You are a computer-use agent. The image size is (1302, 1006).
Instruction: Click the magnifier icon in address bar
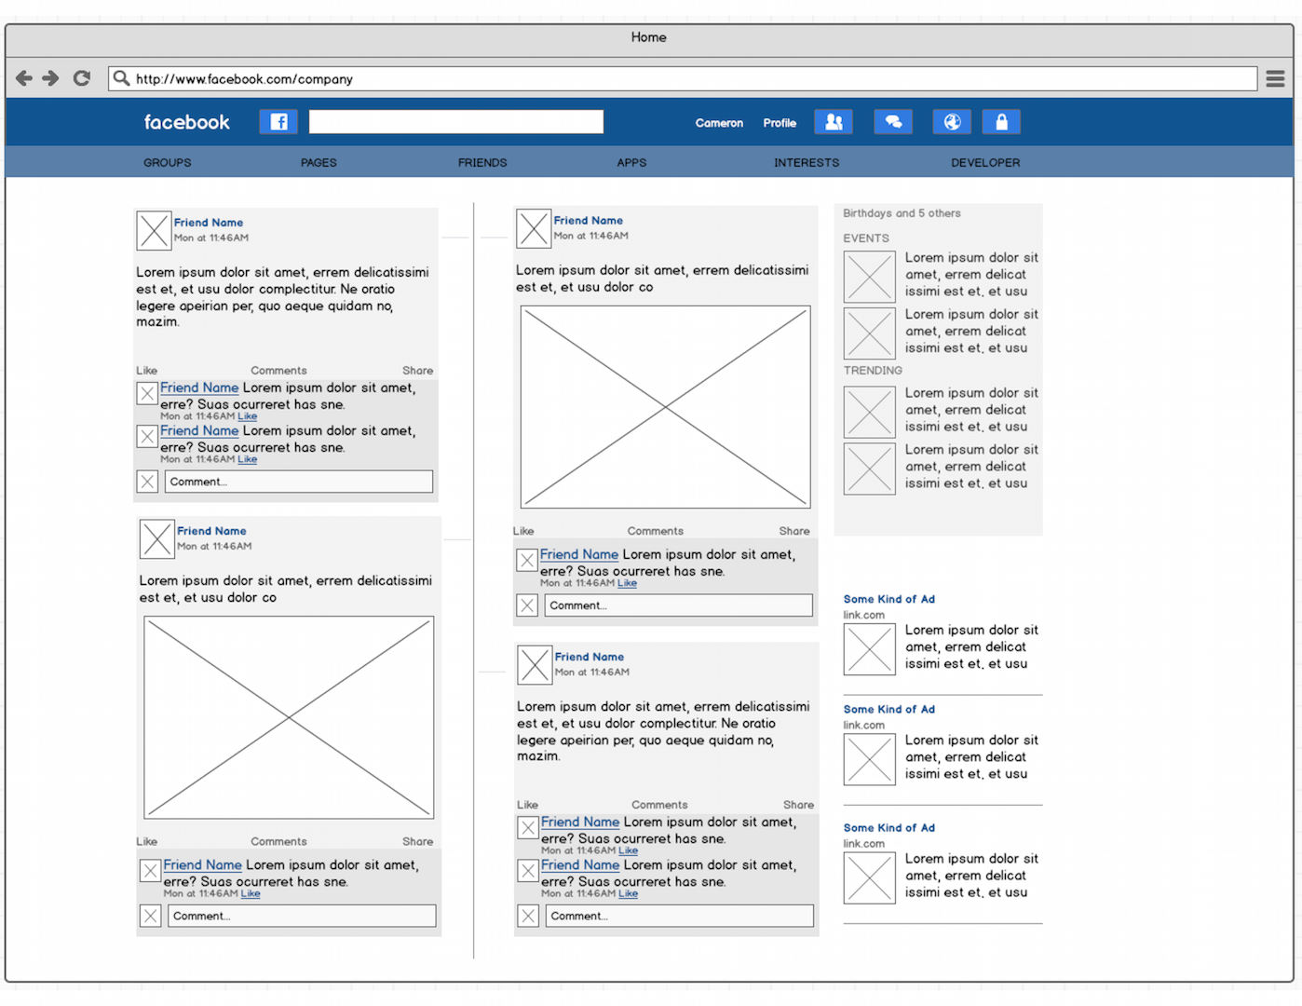[x=121, y=78]
